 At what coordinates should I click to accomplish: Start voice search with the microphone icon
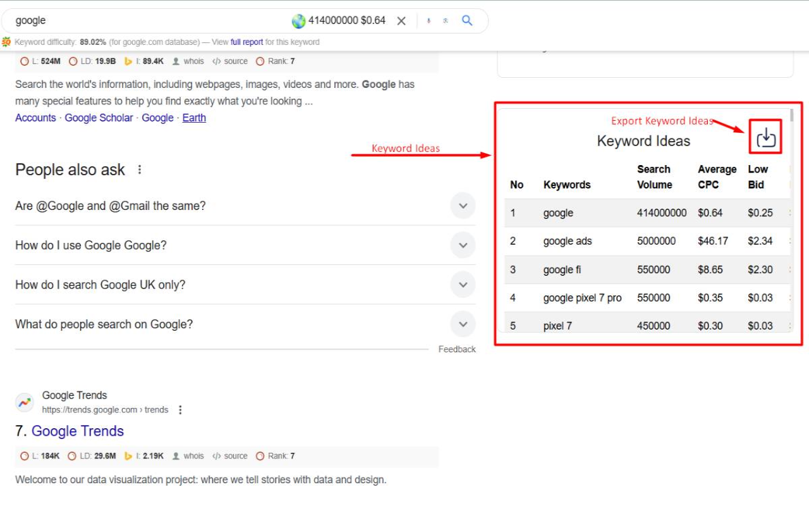pyautogui.click(x=429, y=21)
